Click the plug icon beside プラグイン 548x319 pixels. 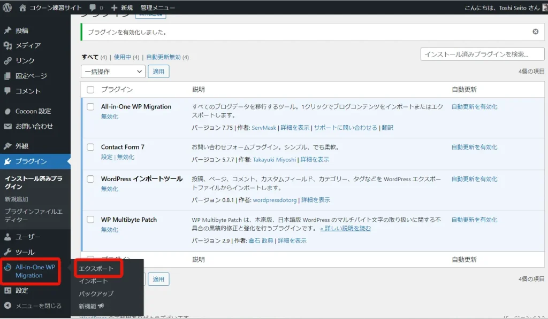coord(7,161)
